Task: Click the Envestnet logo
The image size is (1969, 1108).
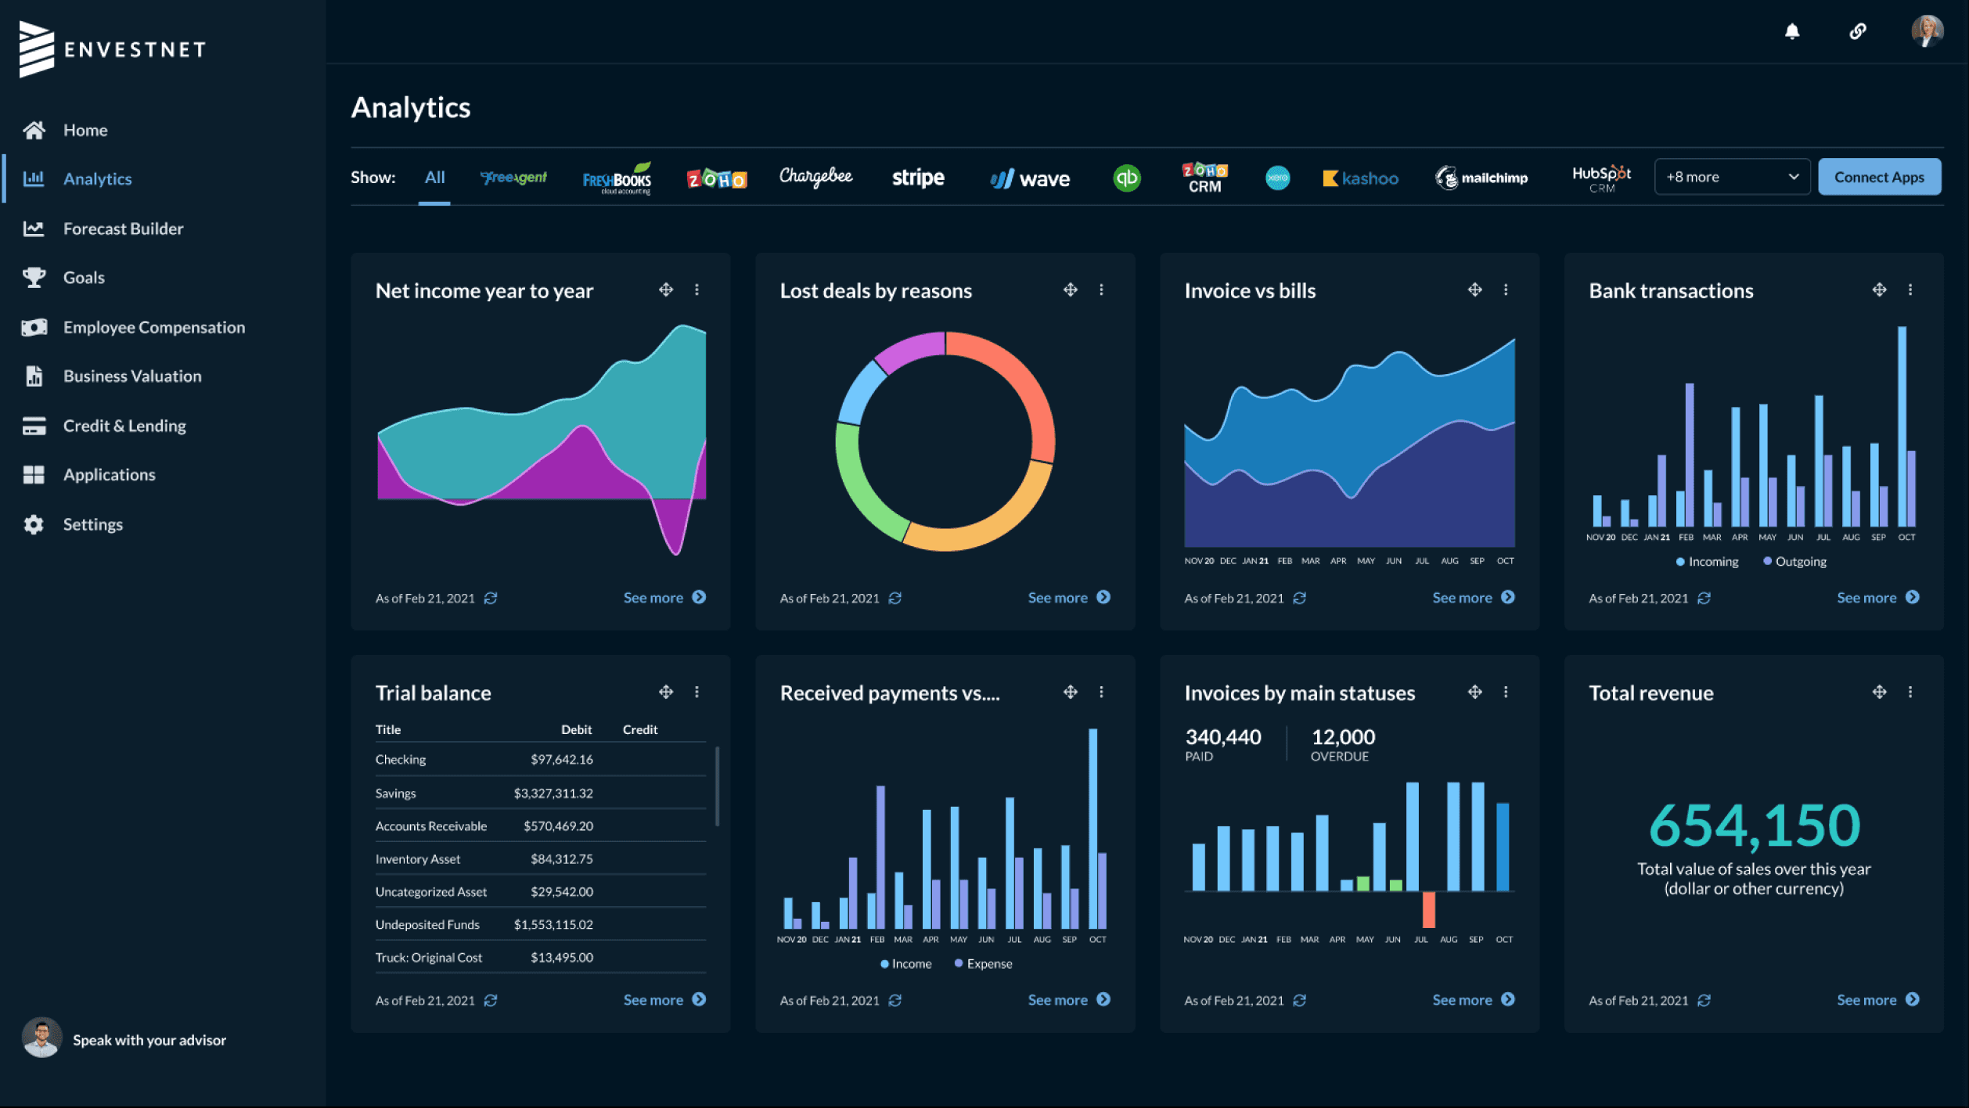Action: pyautogui.click(x=113, y=49)
